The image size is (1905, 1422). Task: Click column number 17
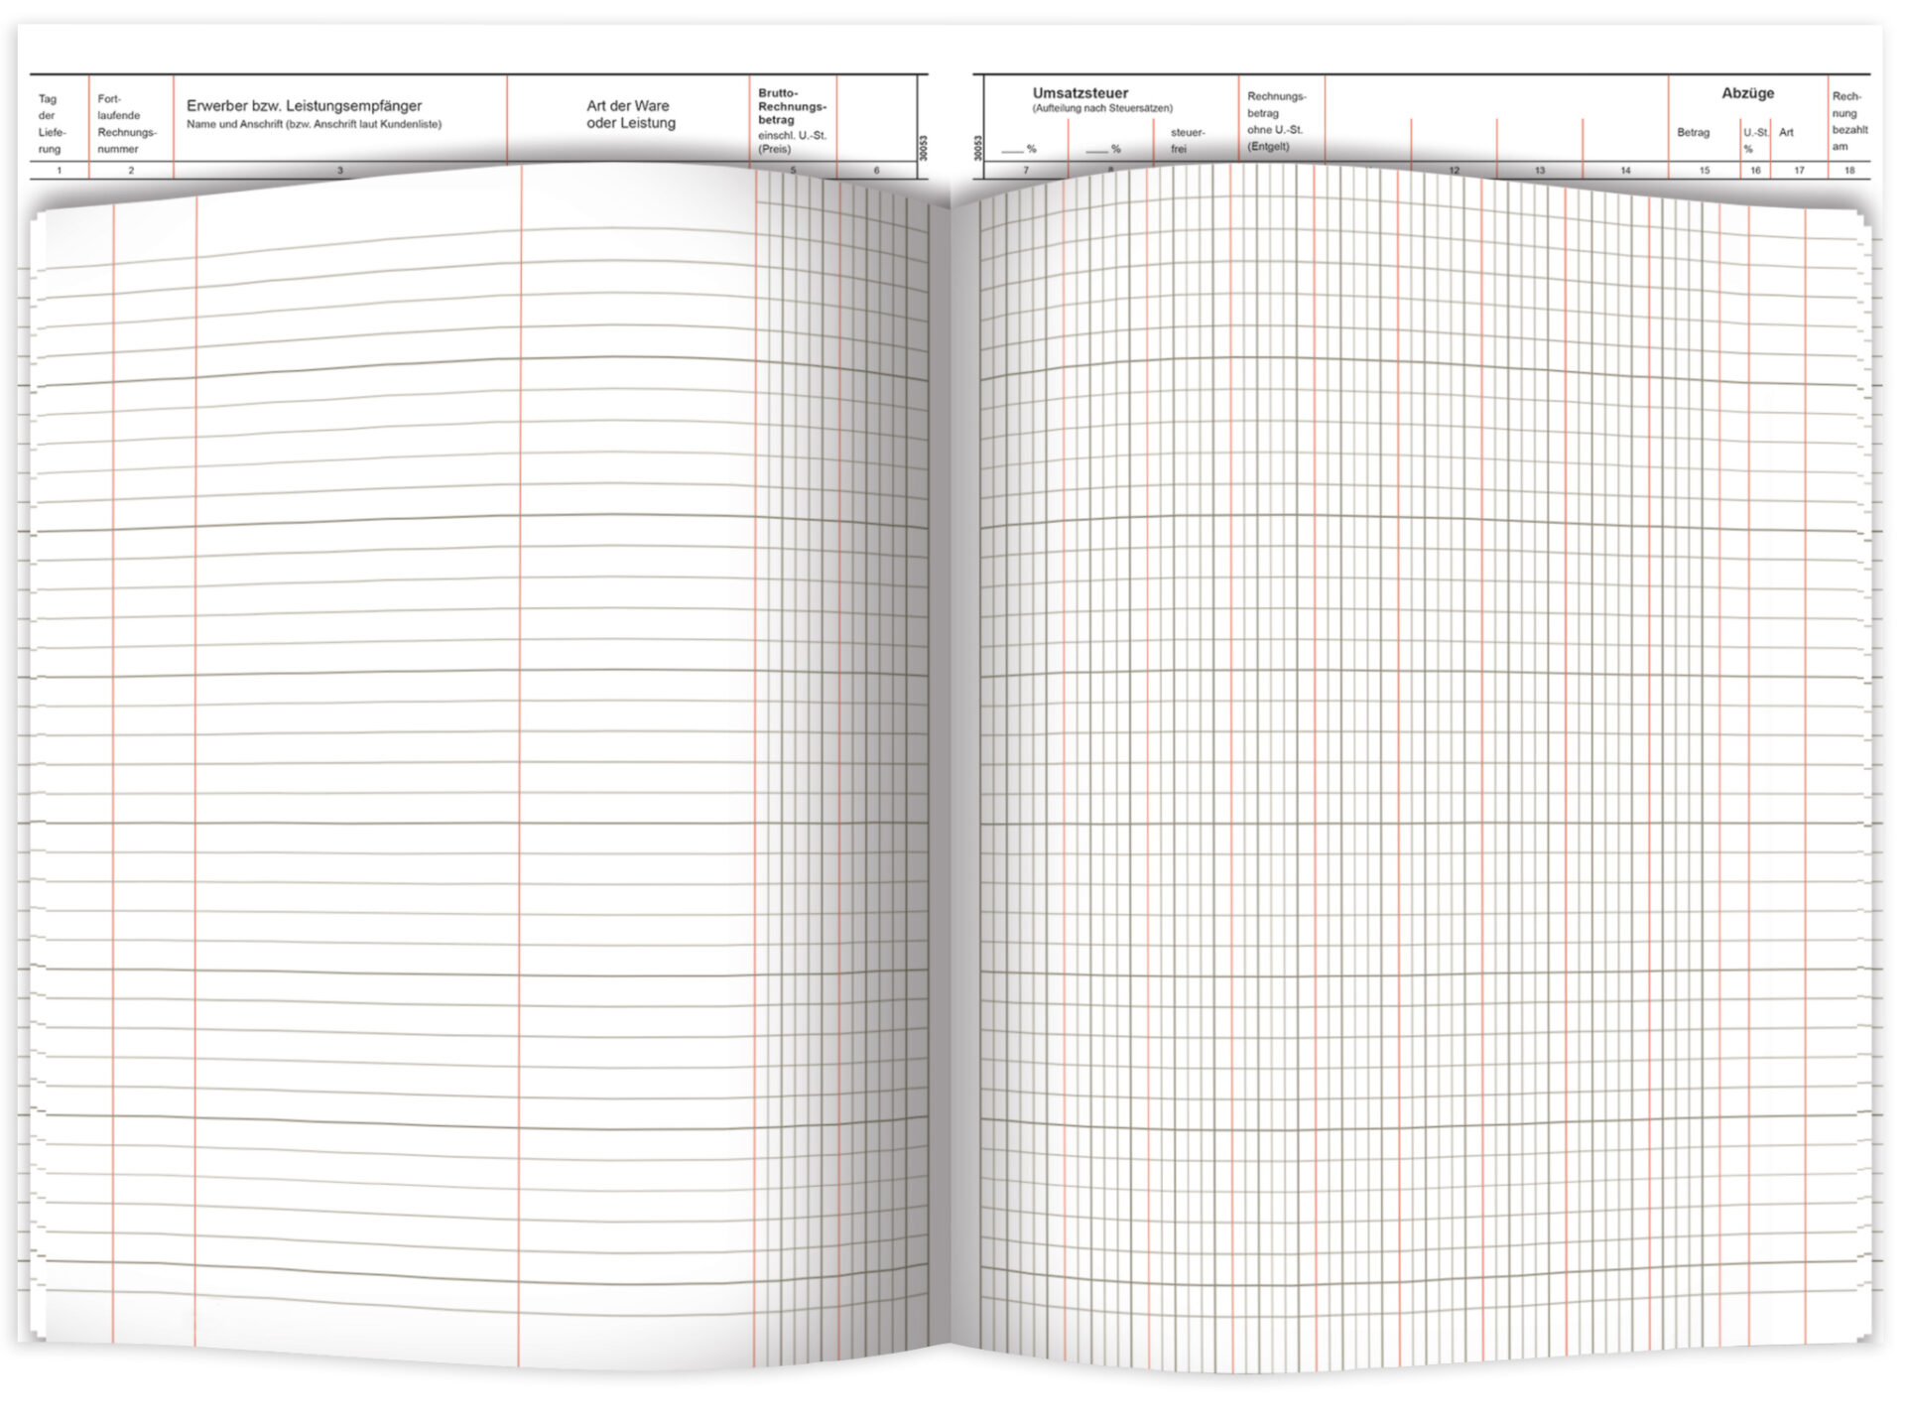click(x=1799, y=171)
